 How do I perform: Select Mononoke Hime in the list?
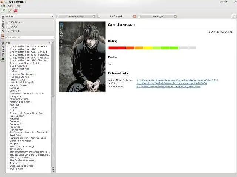(x=19, y=99)
